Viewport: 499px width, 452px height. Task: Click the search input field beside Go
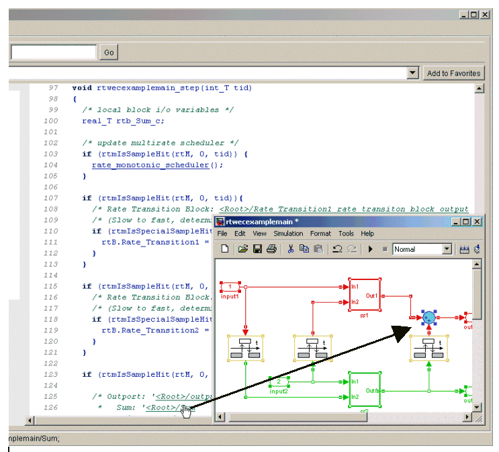point(53,52)
